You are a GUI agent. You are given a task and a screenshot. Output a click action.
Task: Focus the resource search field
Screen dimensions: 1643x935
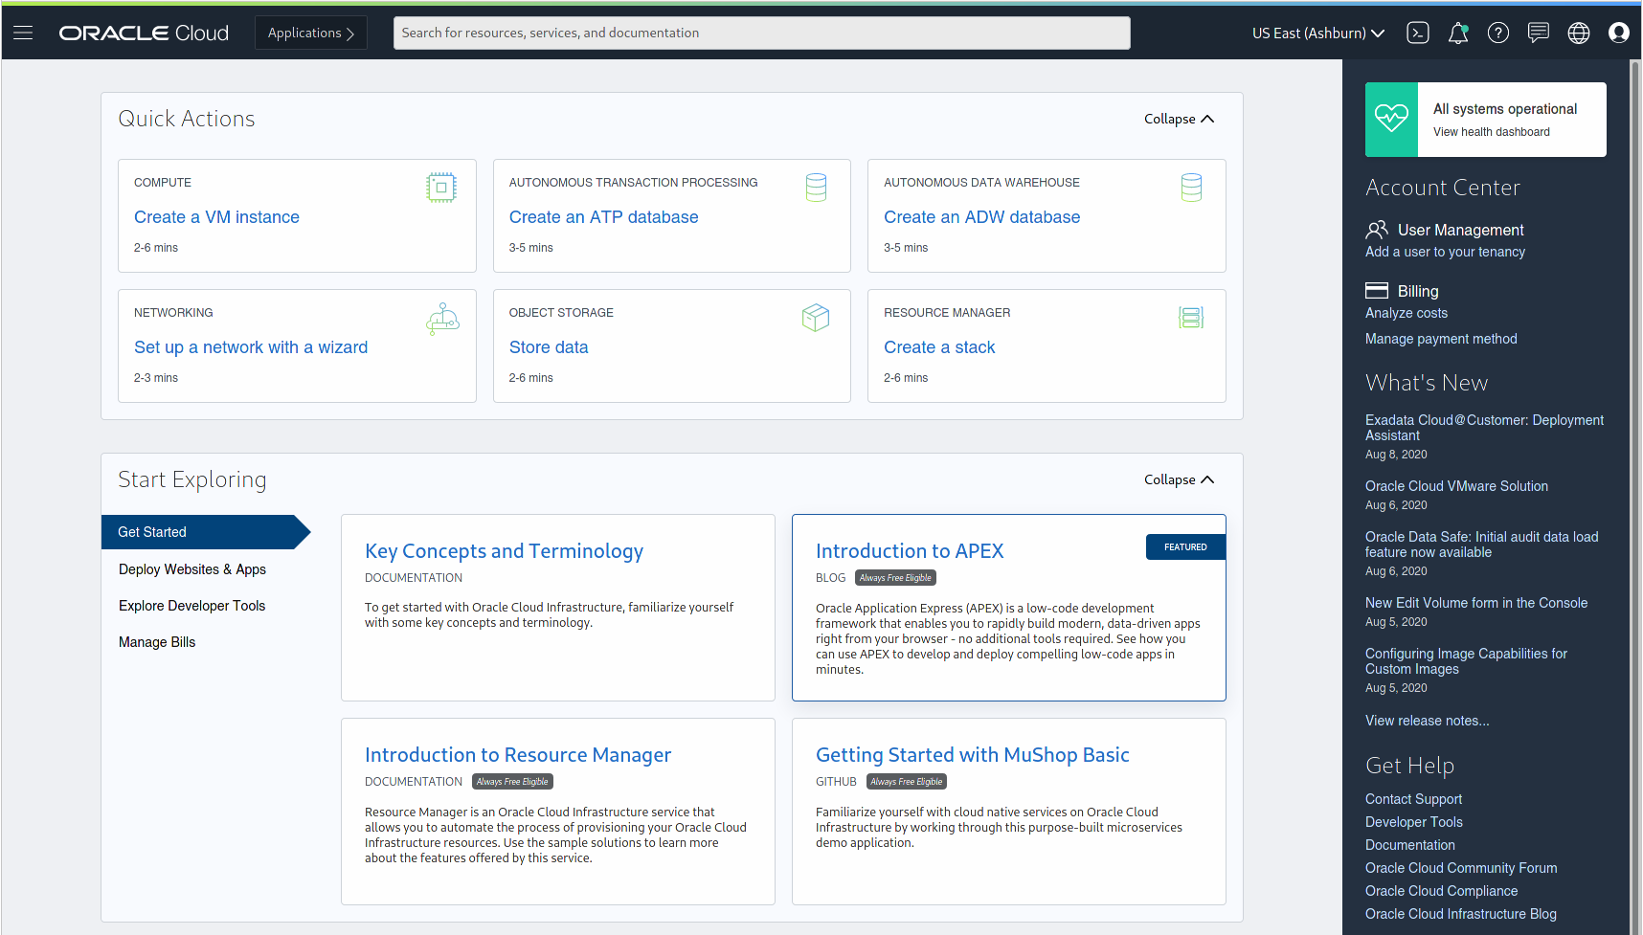pyautogui.click(x=762, y=33)
